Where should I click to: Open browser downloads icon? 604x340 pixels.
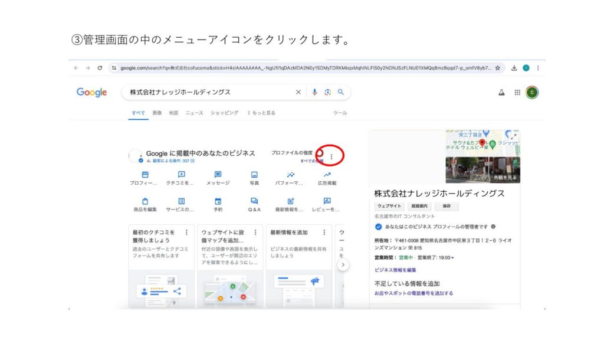pos(514,68)
